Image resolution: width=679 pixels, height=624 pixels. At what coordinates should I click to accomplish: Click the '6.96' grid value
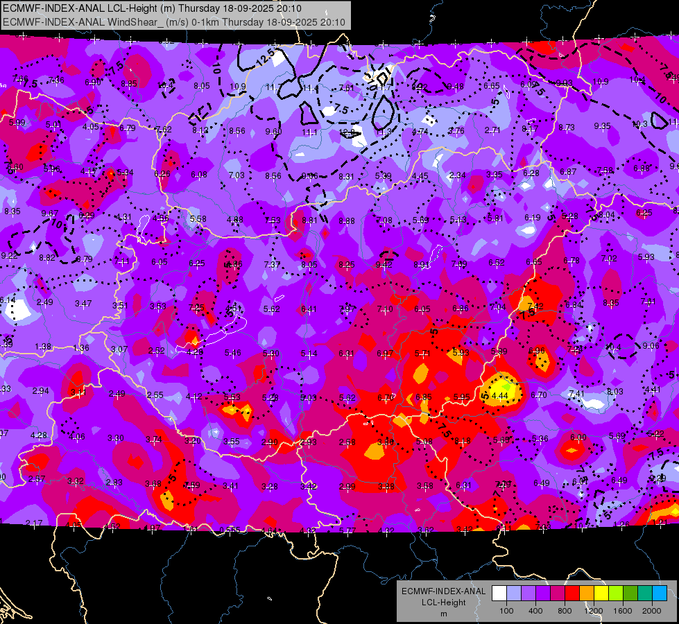pyautogui.click(x=537, y=350)
